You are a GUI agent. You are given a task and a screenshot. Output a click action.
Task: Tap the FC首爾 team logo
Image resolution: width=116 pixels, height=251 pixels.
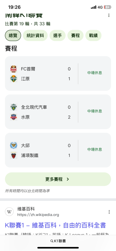(x=14, y=69)
